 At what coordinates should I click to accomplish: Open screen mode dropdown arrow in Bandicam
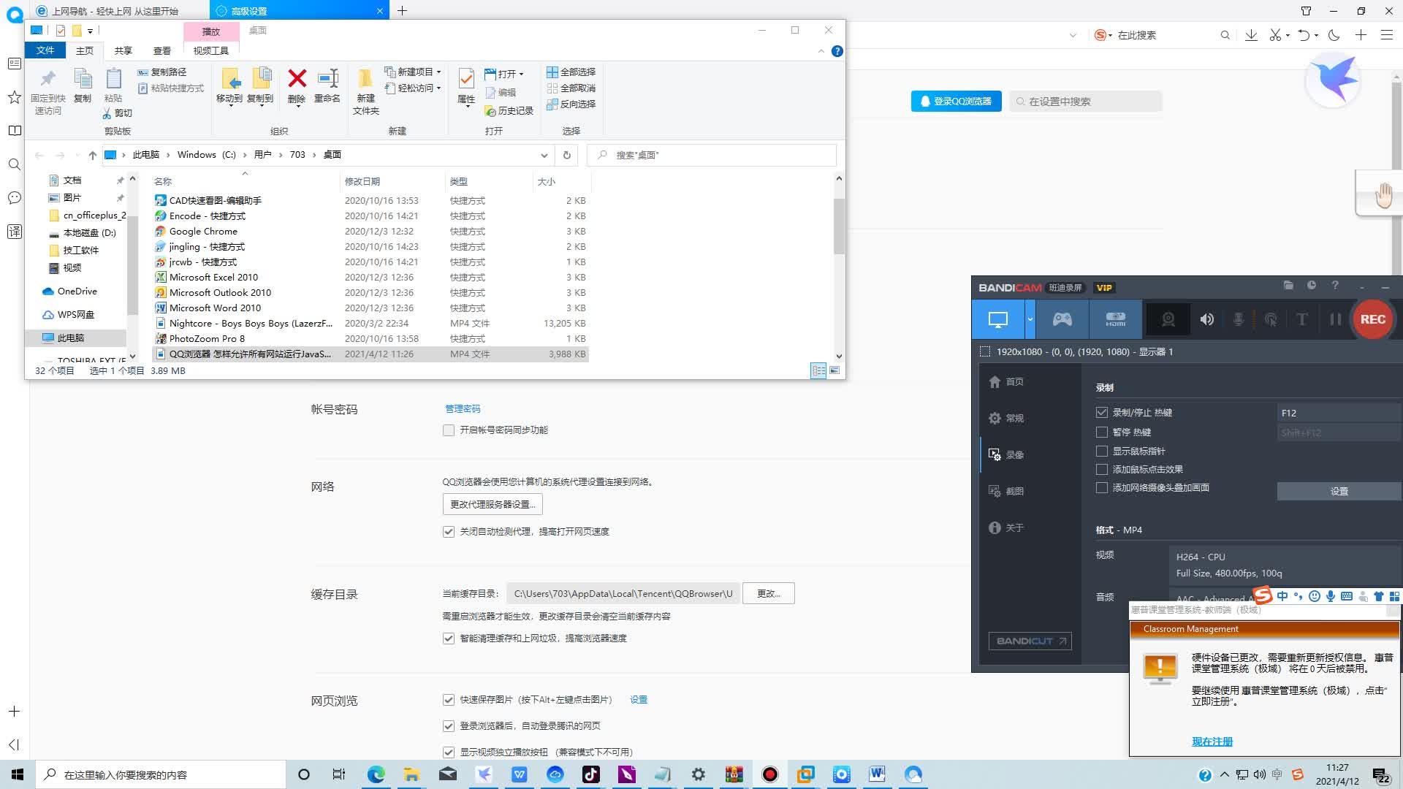1030,319
